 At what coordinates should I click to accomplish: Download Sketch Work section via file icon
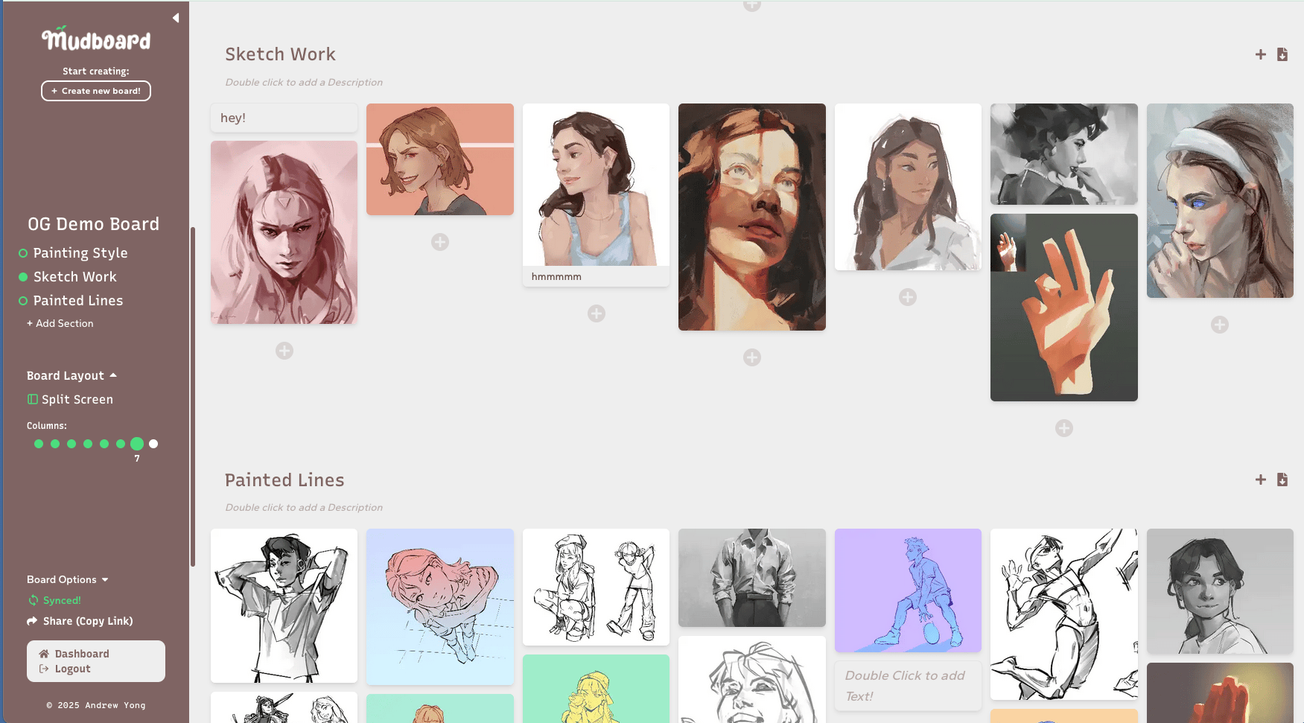[1282, 54]
